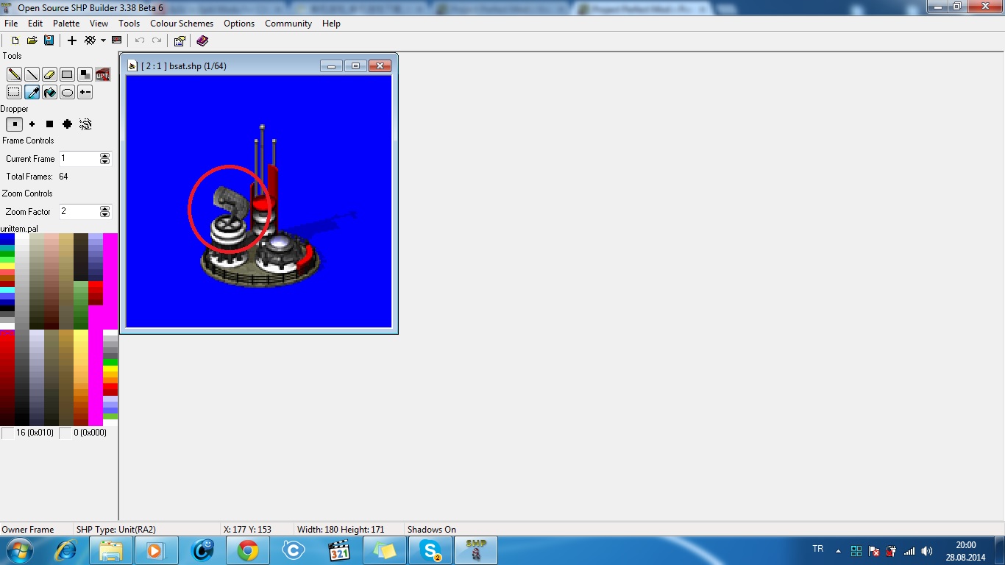
Task: Open the Community menu
Action: pyautogui.click(x=288, y=24)
